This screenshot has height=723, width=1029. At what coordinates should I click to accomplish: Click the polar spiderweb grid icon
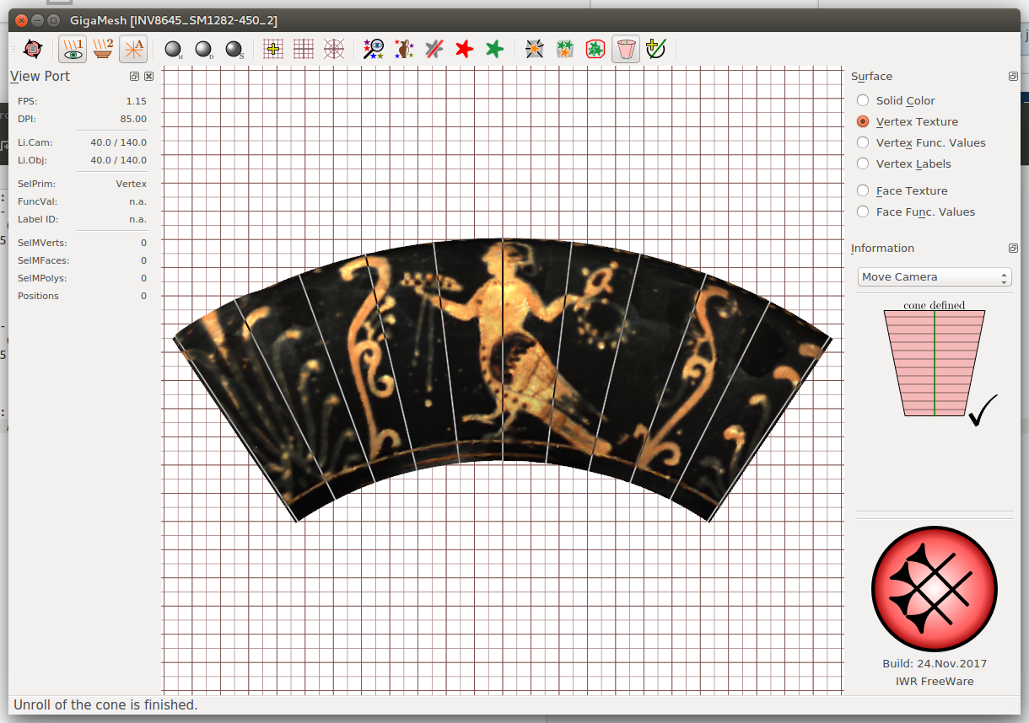[x=334, y=50]
